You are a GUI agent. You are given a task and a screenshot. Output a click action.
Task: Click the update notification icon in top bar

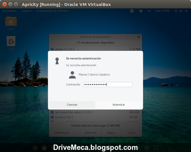132,11
